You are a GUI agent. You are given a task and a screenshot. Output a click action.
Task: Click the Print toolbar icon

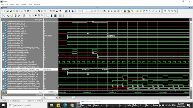[x=17, y=11]
